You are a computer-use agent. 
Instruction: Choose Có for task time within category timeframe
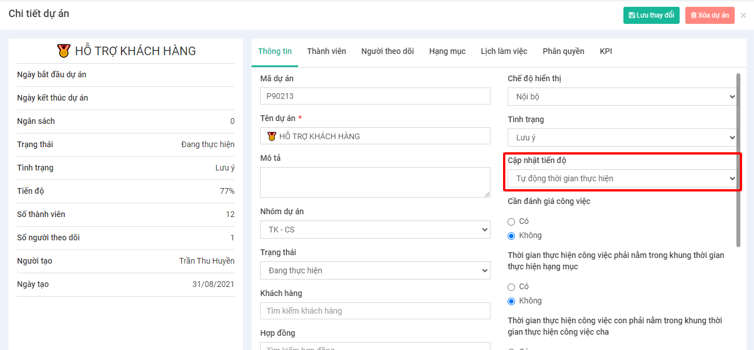(512, 287)
